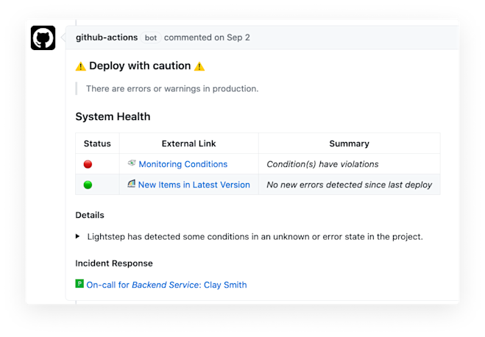Click the red status indicator dot
This screenshot has height=337, width=485.
[88, 164]
